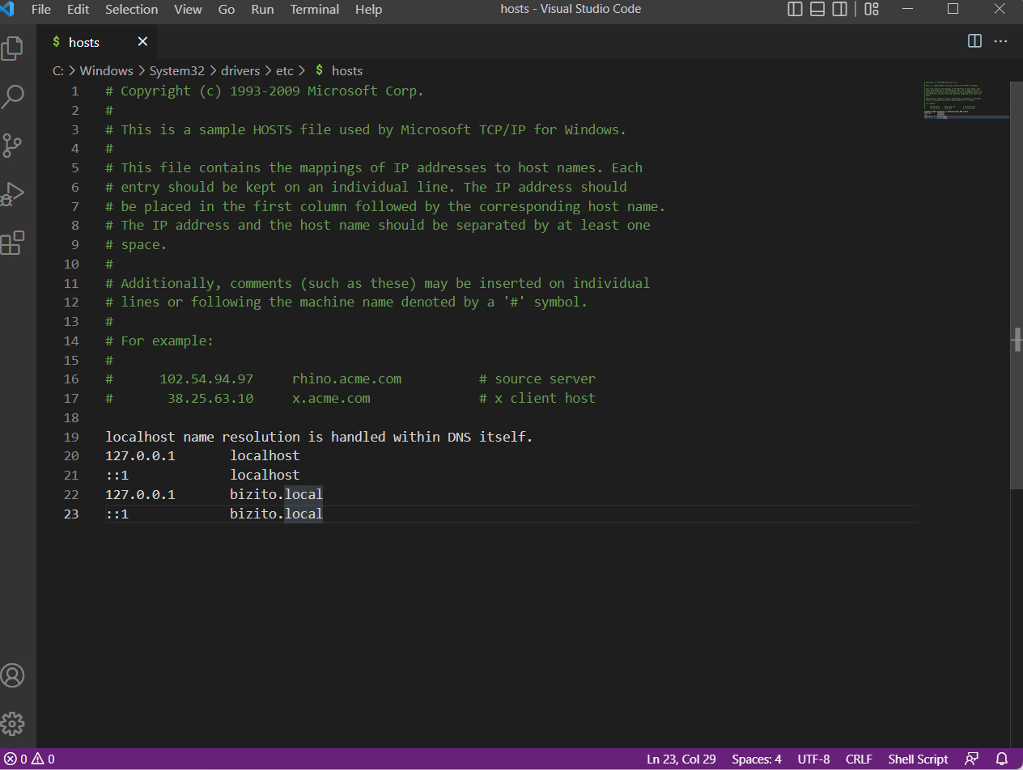This screenshot has height=770, width=1023.
Task: Open the Search view in the activity bar
Action: (x=12, y=97)
